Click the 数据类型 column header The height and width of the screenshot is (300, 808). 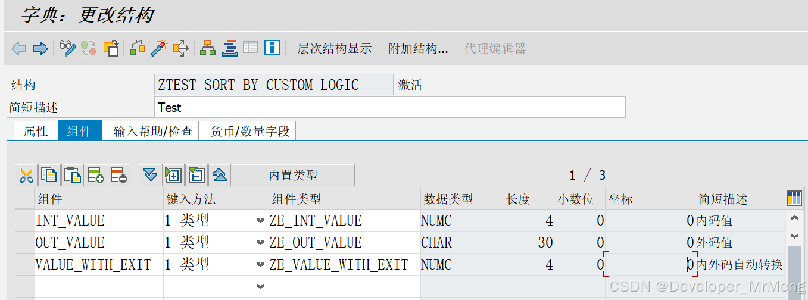coord(461,199)
